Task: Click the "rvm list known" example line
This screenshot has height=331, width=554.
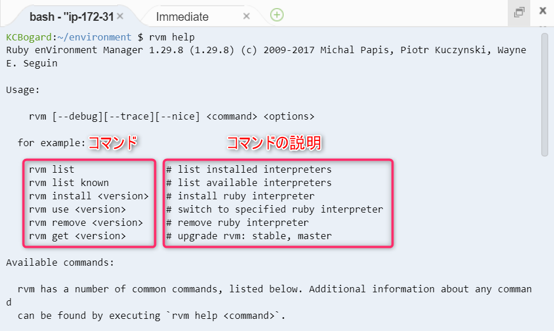Action: pos(69,183)
